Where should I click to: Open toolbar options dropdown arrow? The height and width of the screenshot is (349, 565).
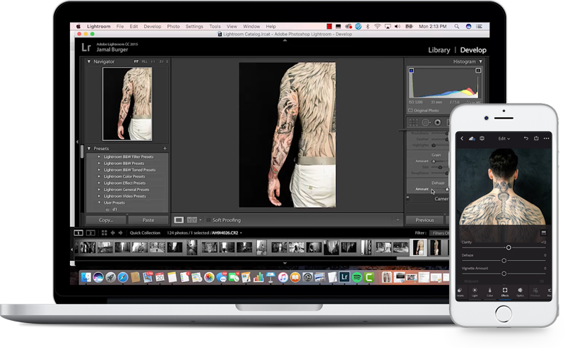(398, 220)
